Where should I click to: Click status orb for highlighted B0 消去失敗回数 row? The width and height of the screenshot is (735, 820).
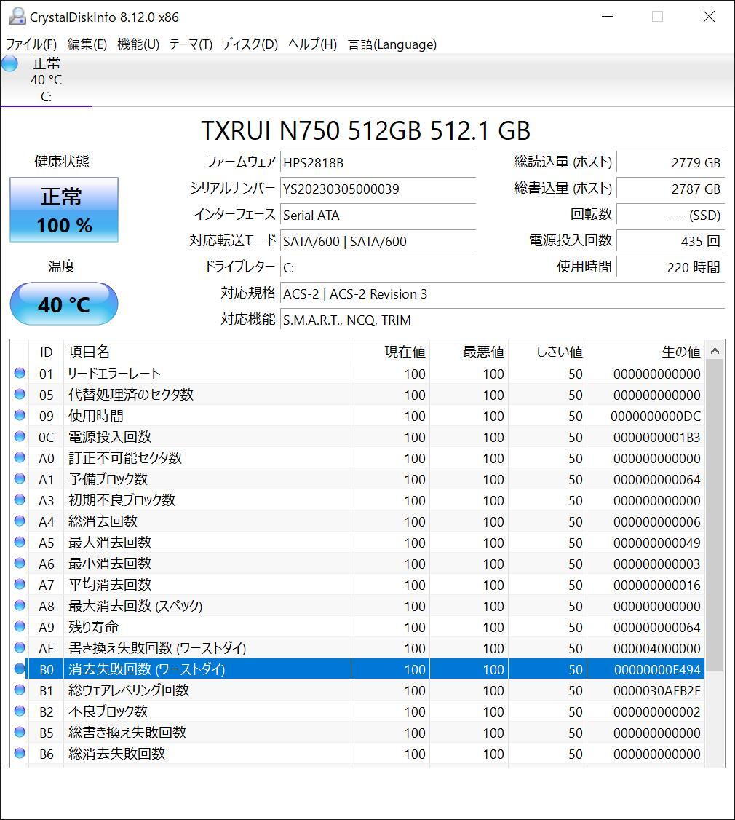point(20,669)
